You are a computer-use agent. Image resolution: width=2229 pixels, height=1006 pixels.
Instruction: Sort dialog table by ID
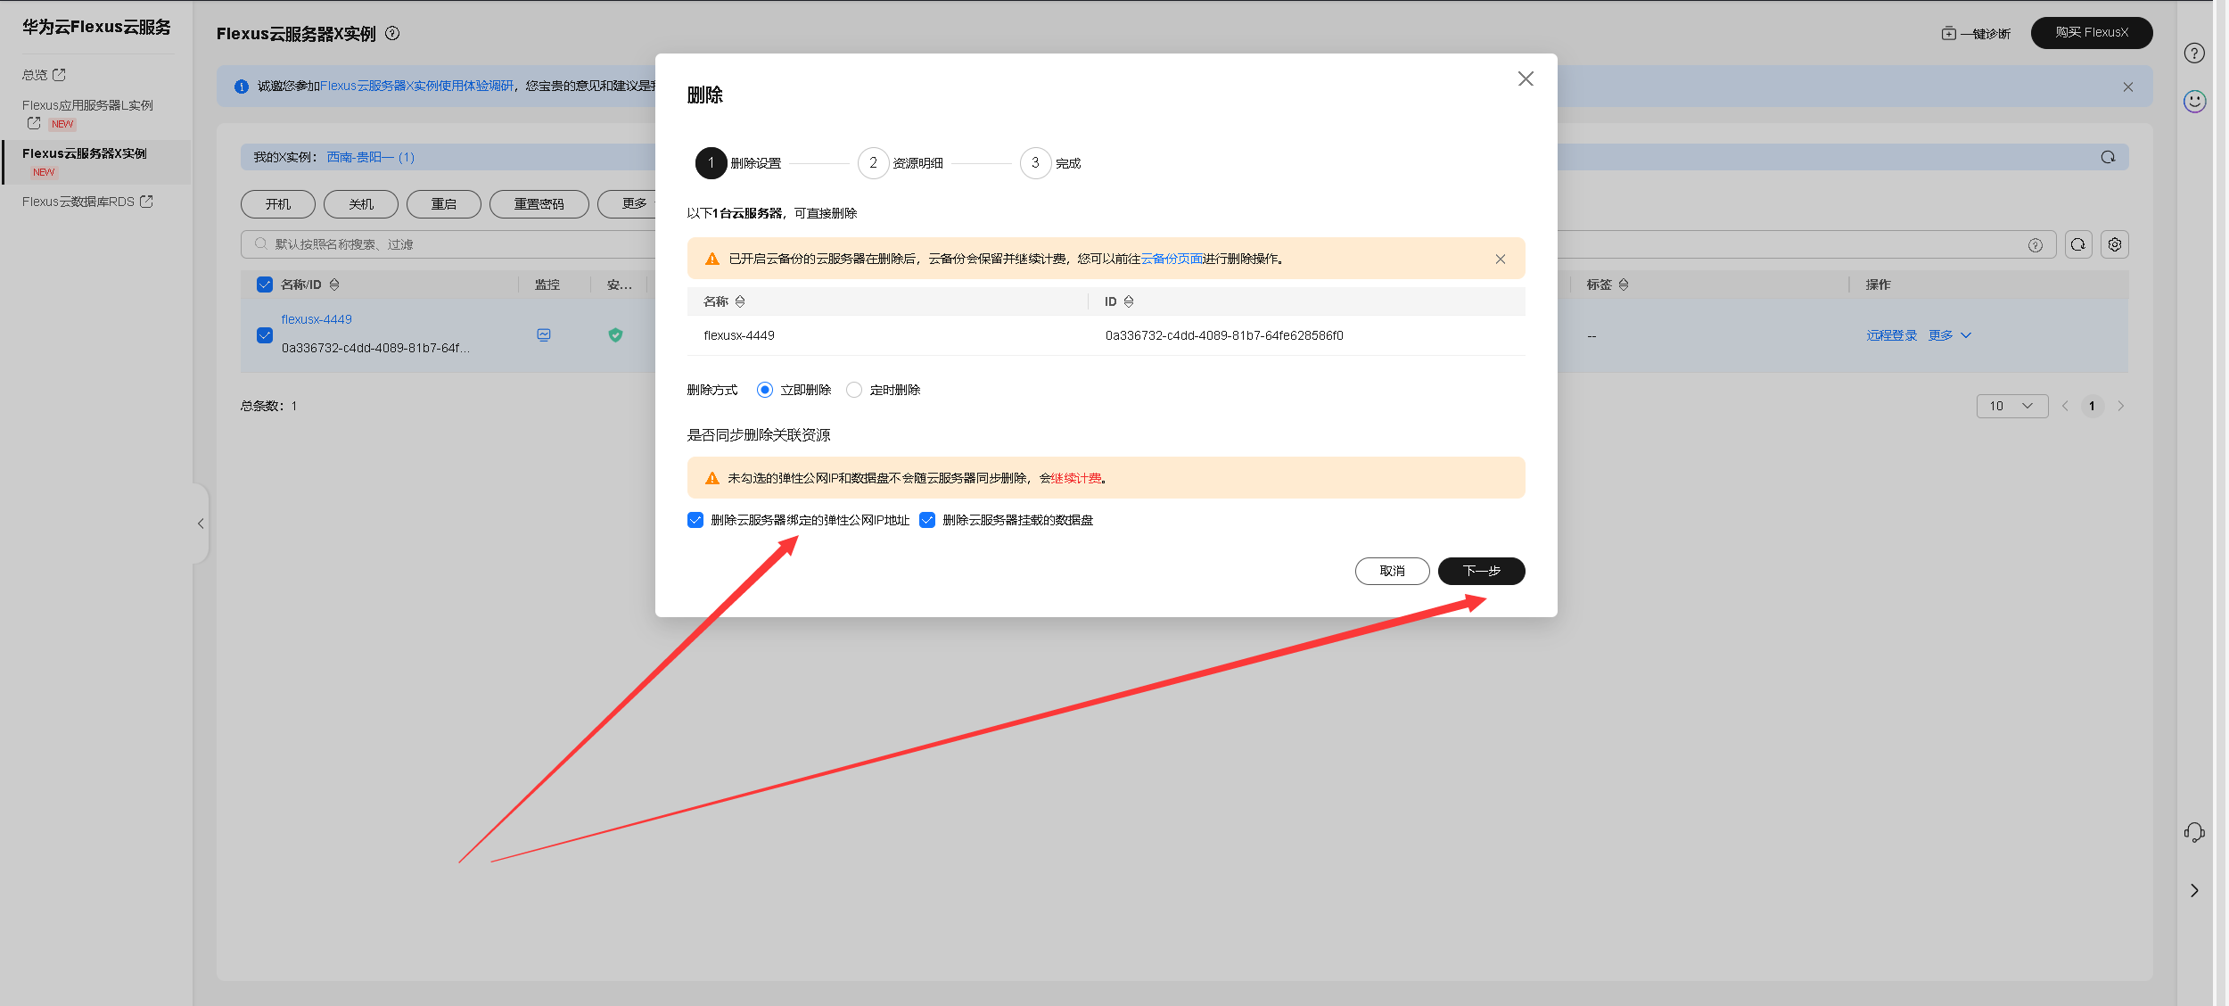click(1129, 301)
